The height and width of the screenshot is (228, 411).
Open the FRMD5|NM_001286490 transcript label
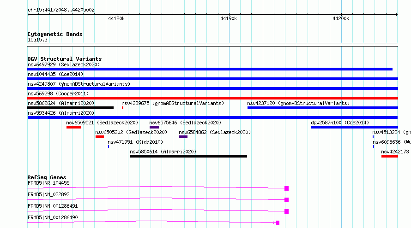(x=53, y=217)
